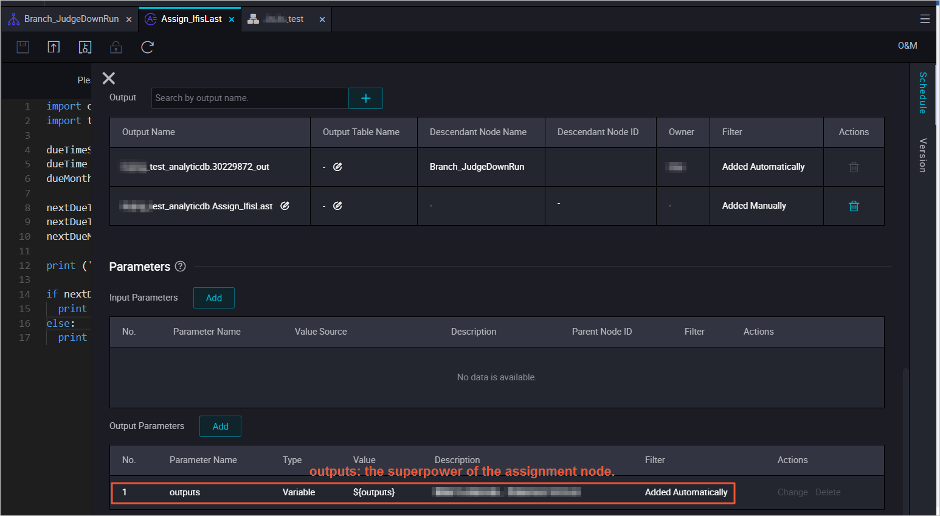
Task: Edit output table name of Assign_IfisLast row
Action: click(337, 206)
